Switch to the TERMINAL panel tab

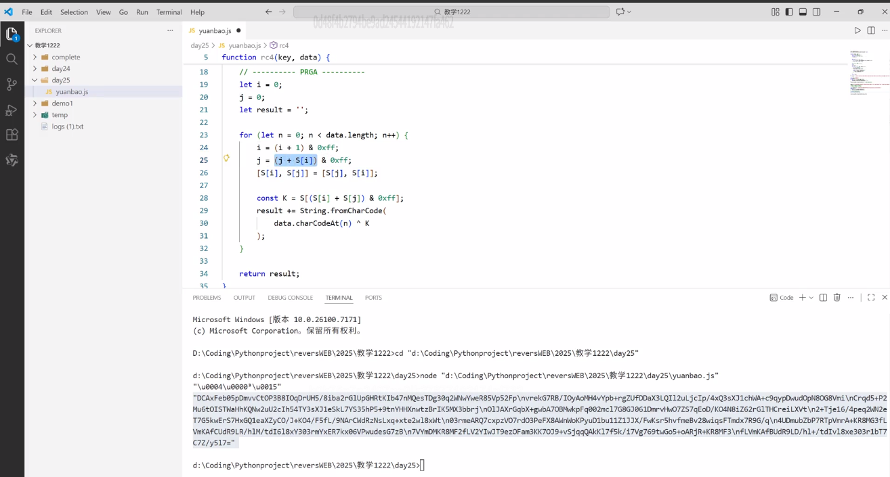tap(339, 298)
